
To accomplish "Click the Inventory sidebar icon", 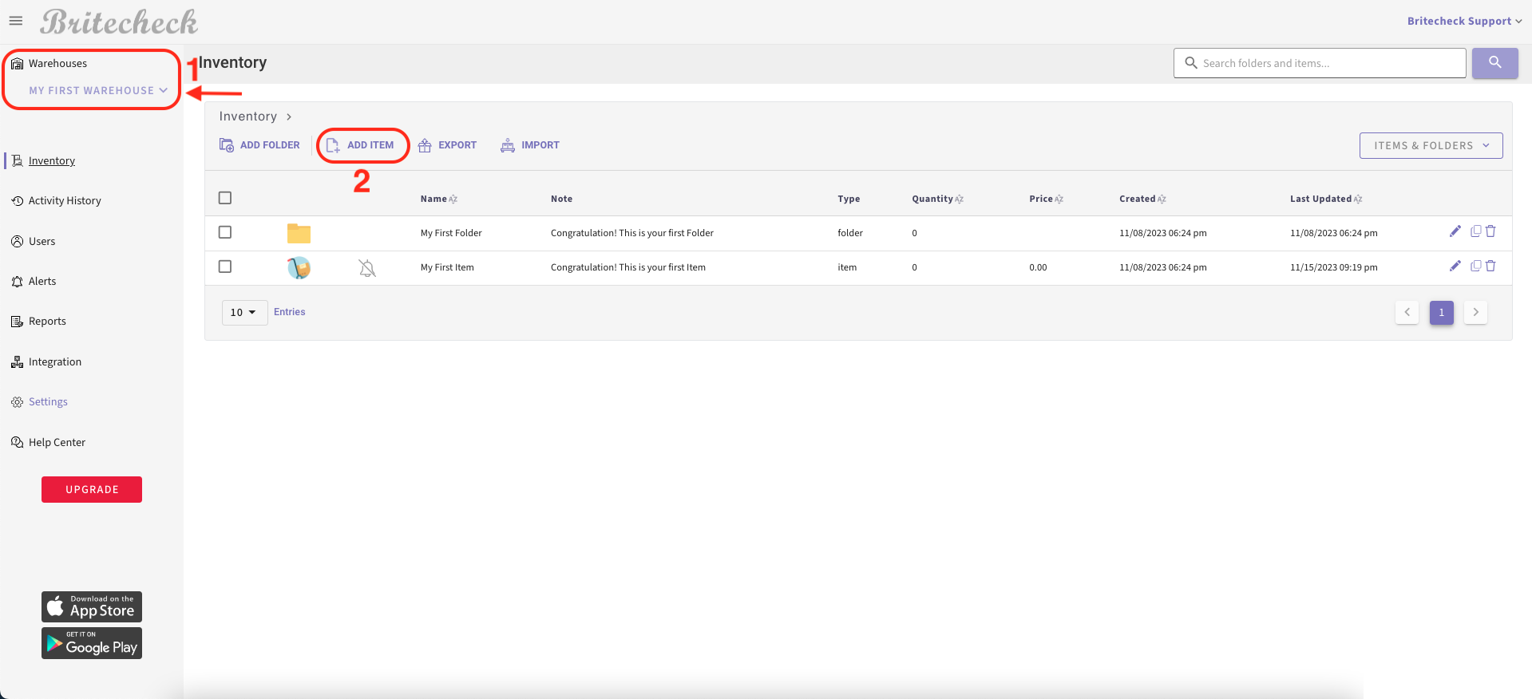I will click(17, 161).
